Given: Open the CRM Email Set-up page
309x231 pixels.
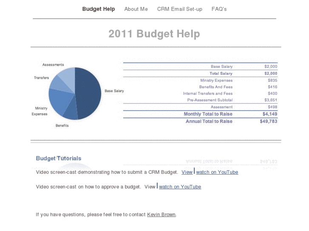Looking at the screenshot, I should tap(179, 9).
